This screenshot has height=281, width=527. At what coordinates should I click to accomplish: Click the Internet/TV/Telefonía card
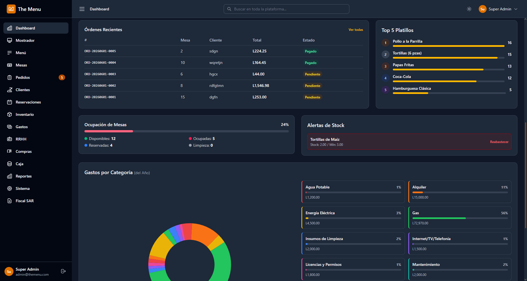coord(460,243)
